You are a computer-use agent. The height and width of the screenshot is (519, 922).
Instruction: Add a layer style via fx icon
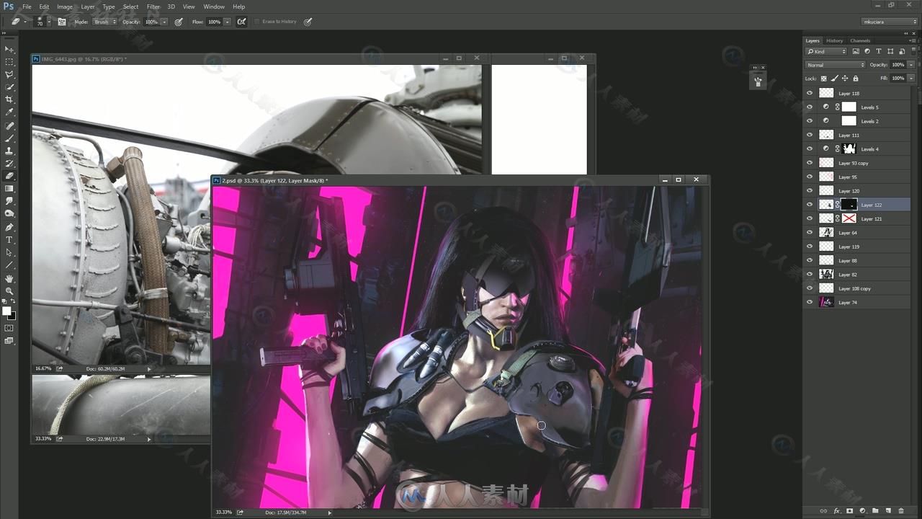coord(836,511)
